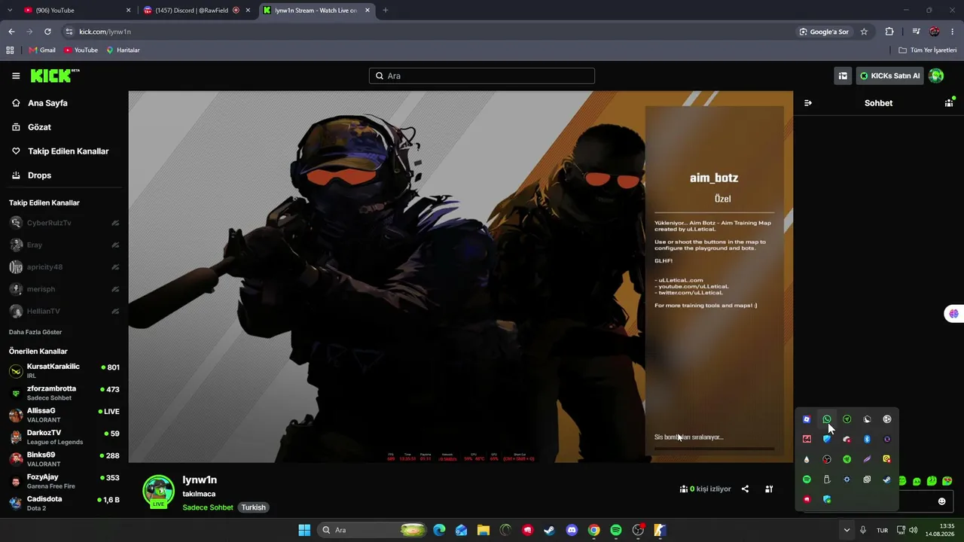Viewport: 964px width, 542px height.
Task: Collapse the Sohbet chat panel
Action: [808, 103]
